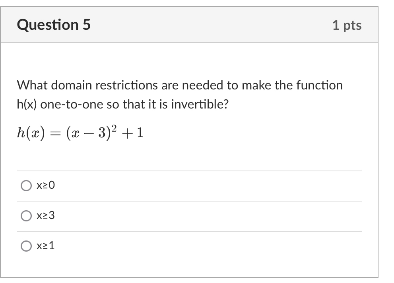Image resolution: width=394 pixels, height=283 pixels.
Task: Click the exponent 2 in the formula
Action: pos(114,128)
